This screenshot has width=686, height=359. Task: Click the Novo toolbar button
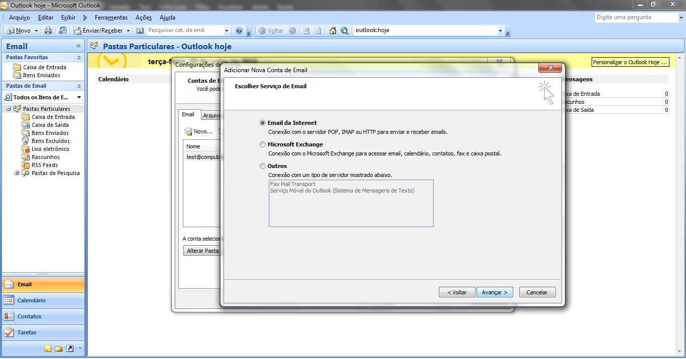[20, 31]
